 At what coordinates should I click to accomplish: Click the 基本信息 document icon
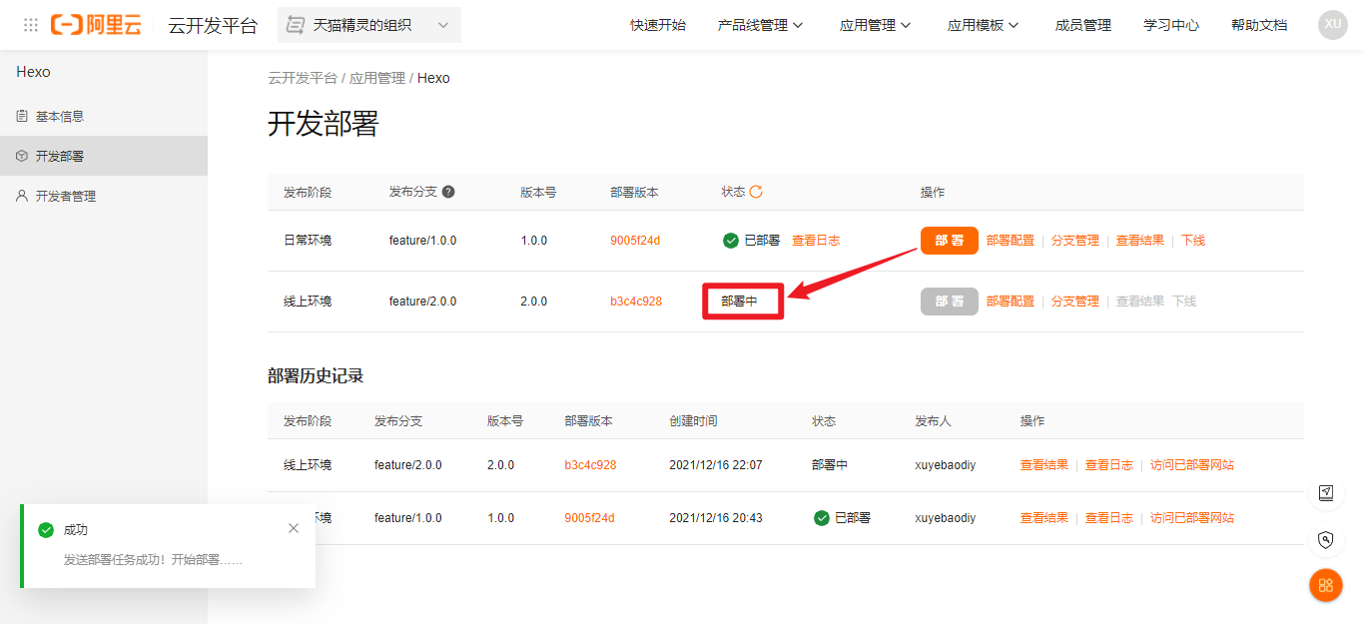pyautogui.click(x=22, y=116)
